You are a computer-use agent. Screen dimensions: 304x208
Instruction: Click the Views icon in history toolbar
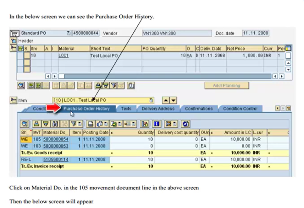(x=100, y=124)
